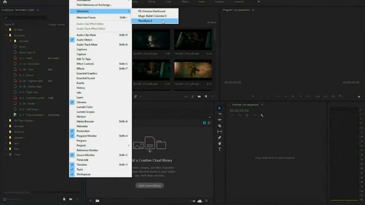Viewport: 365px width, 205px height.
Task: Select the Track Select Forward tool
Action: pyautogui.click(x=220, y=114)
